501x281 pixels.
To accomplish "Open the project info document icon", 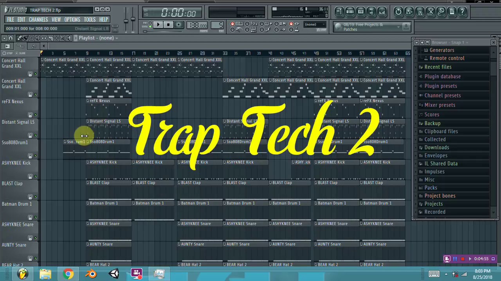I will [x=451, y=12].
